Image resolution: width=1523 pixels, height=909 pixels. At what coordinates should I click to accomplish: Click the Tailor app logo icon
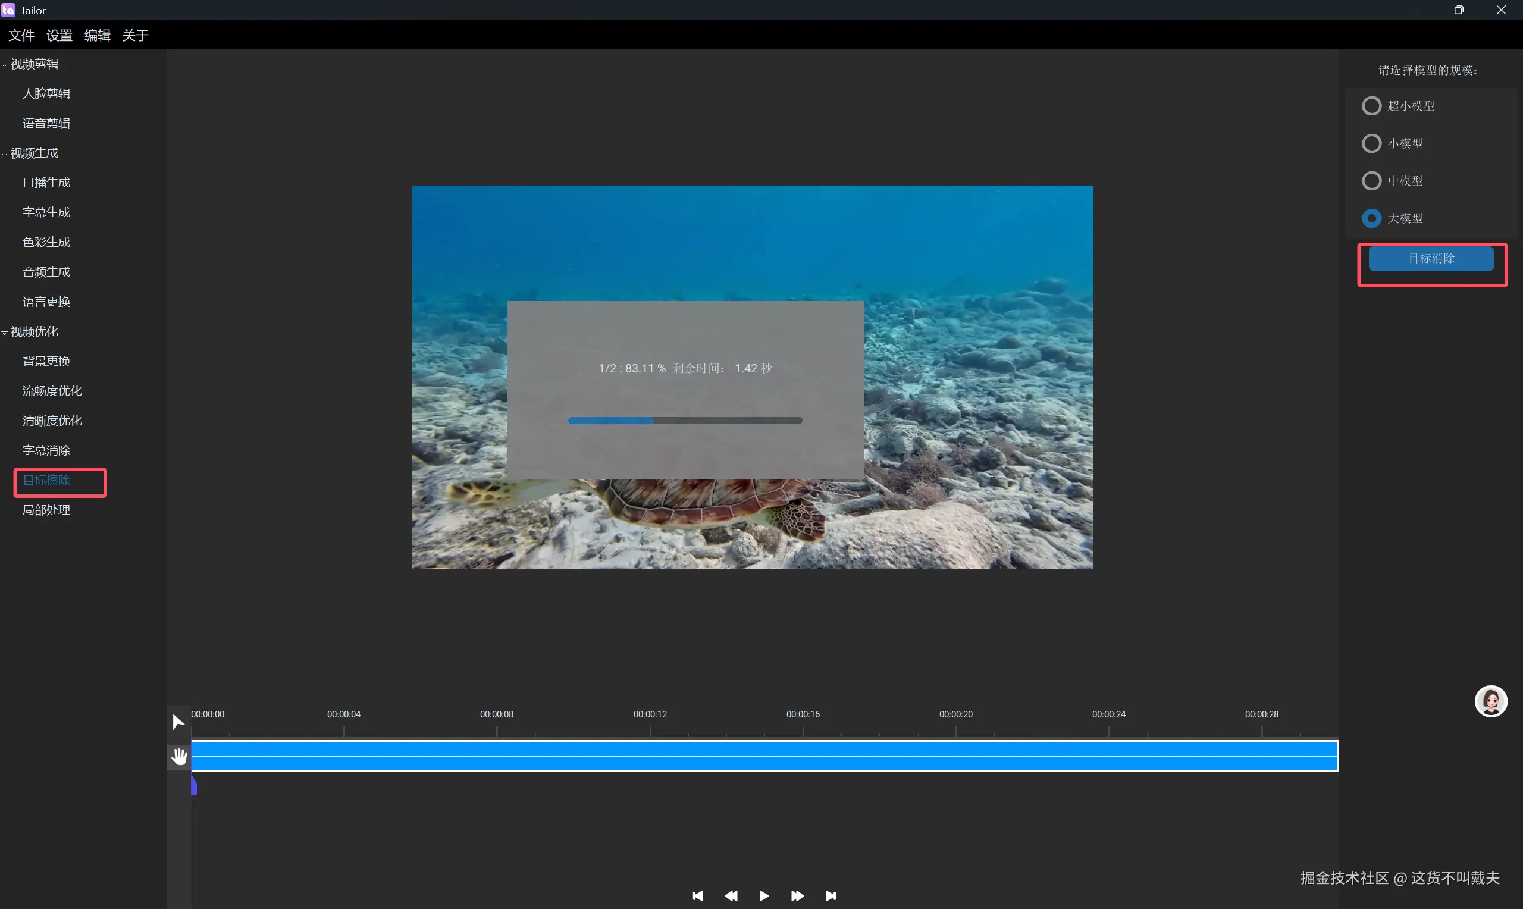8,10
